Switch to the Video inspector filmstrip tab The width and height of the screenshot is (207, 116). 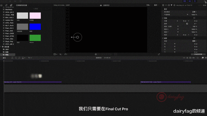[169, 5]
